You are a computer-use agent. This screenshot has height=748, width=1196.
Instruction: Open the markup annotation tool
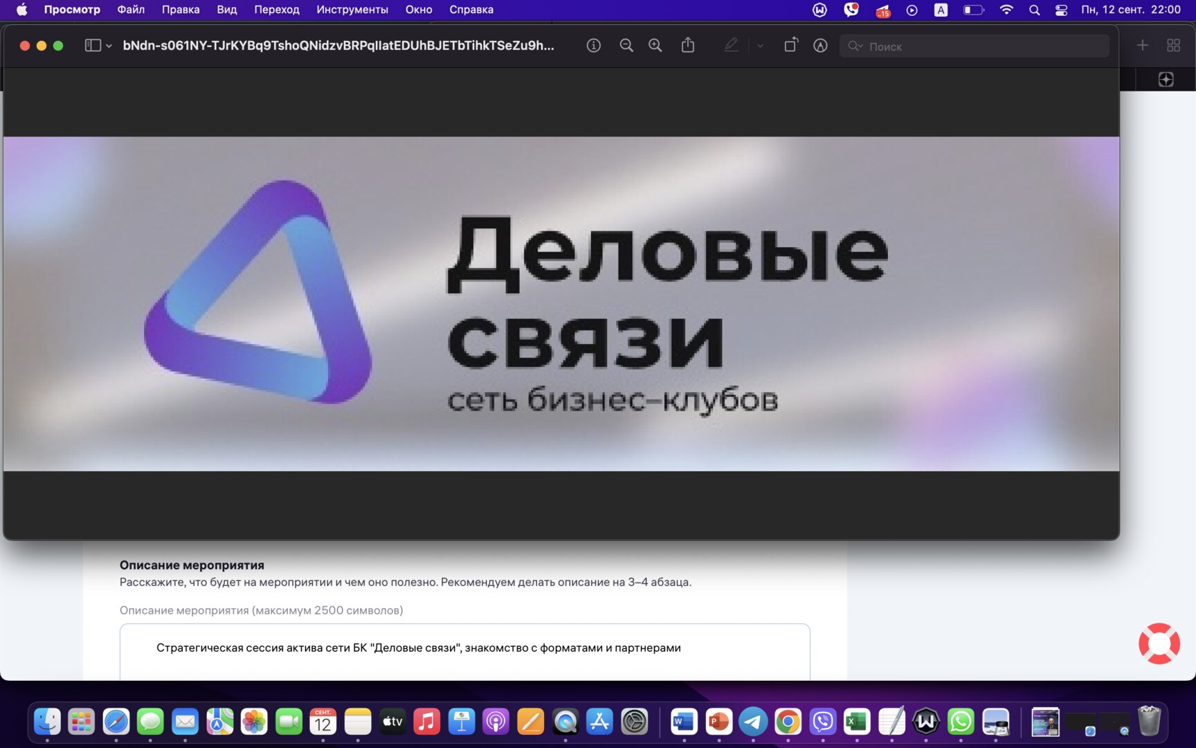pos(731,45)
